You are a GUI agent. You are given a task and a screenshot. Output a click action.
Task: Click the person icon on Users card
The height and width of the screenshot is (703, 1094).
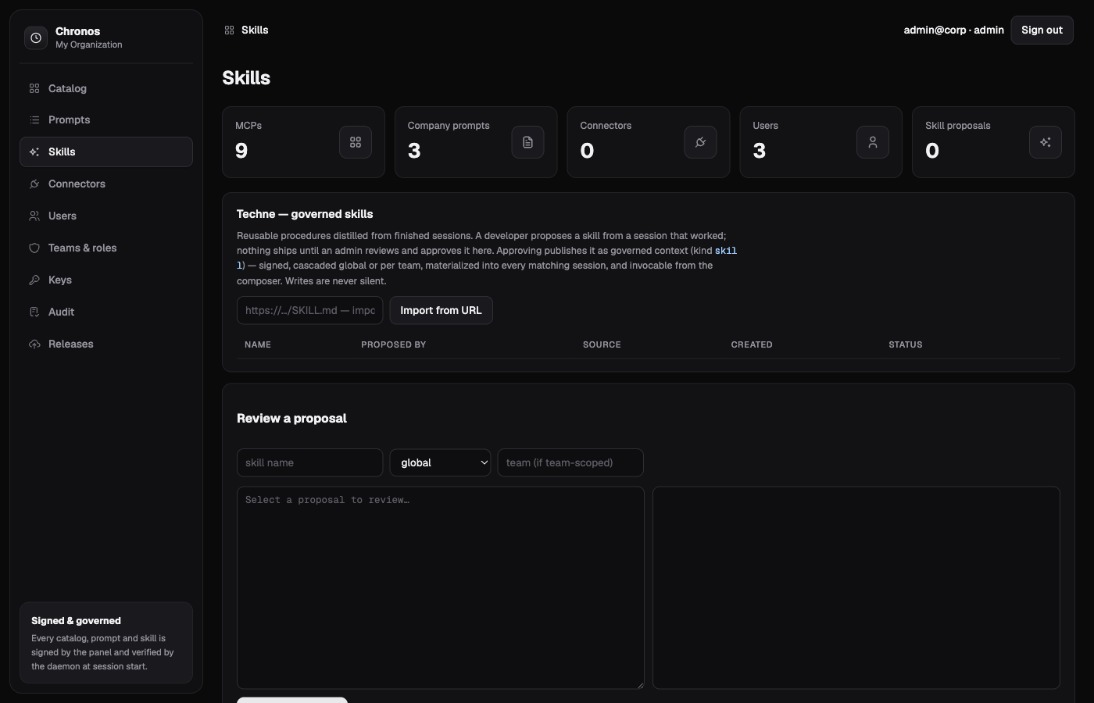point(873,142)
